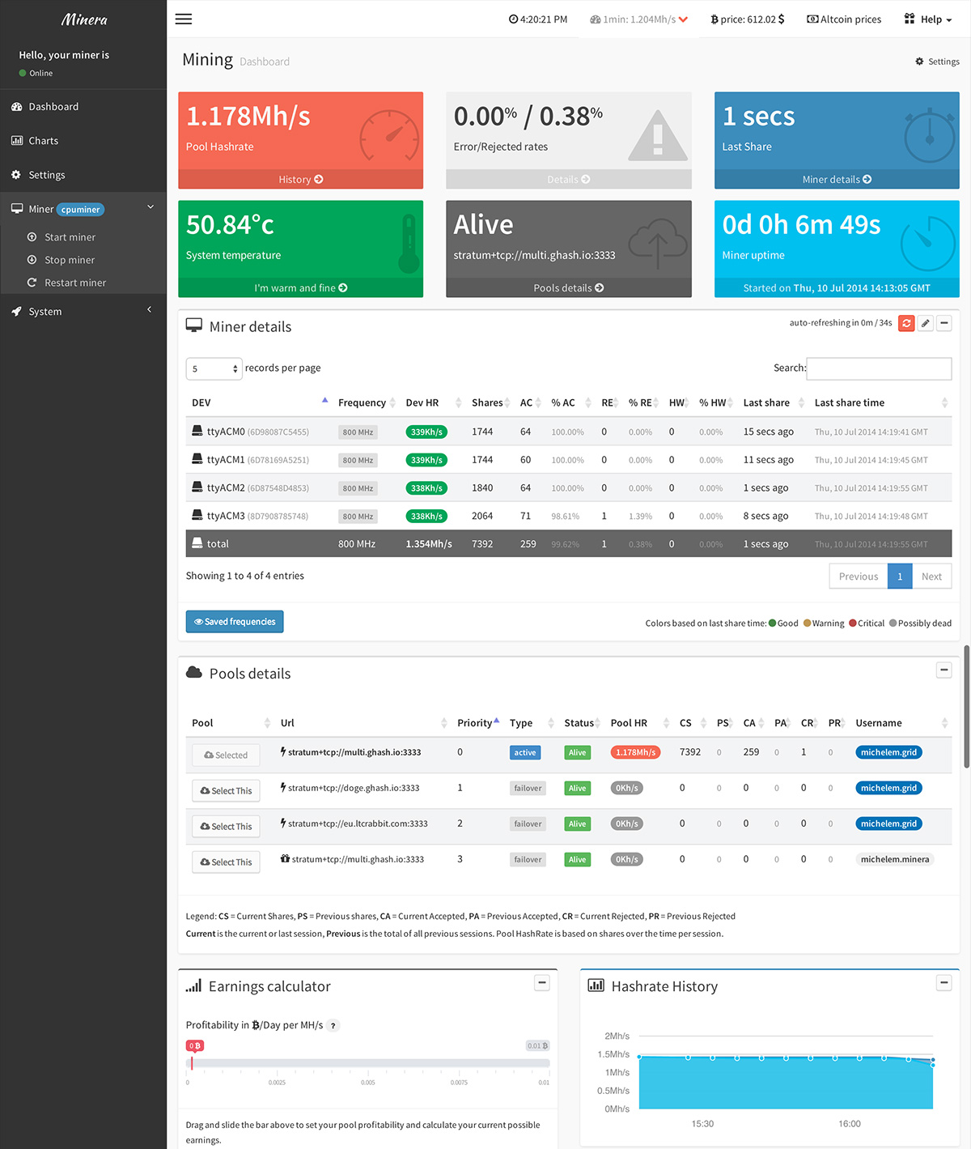This screenshot has height=1149, width=971.
Task: Click the pencil edit icon in Miner details
Action: pyautogui.click(x=925, y=323)
